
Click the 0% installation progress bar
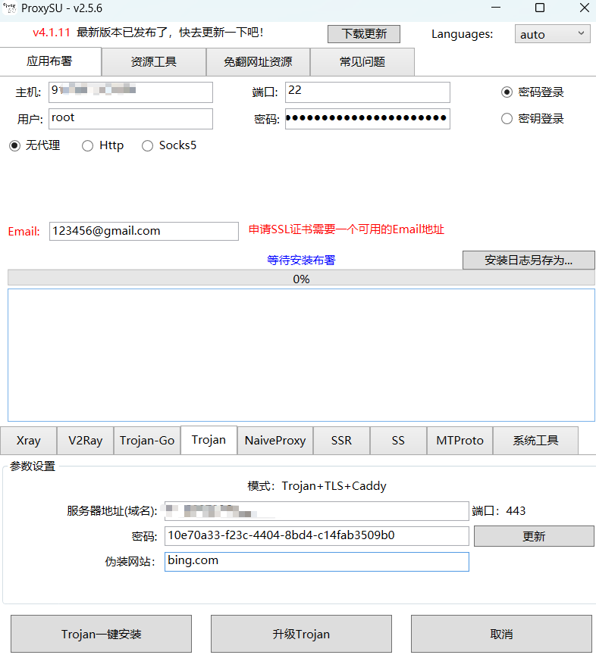coord(301,279)
